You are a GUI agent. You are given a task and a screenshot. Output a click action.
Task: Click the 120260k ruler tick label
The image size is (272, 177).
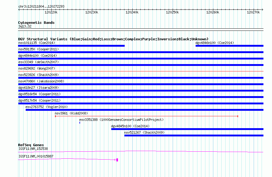pyautogui.click(x=213, y=12)
